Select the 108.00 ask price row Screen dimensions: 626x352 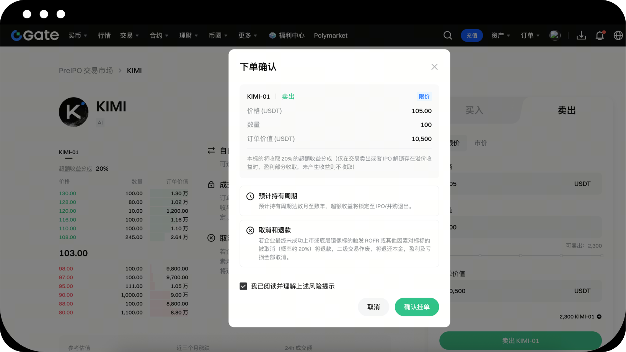tap(123, 238)
